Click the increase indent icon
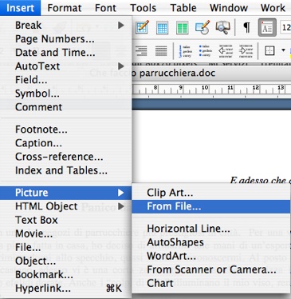 pyautogui.click(x=246, y=50)
